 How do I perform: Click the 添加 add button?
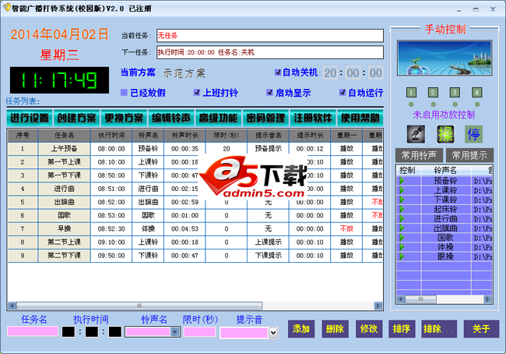tap(301, 329)
